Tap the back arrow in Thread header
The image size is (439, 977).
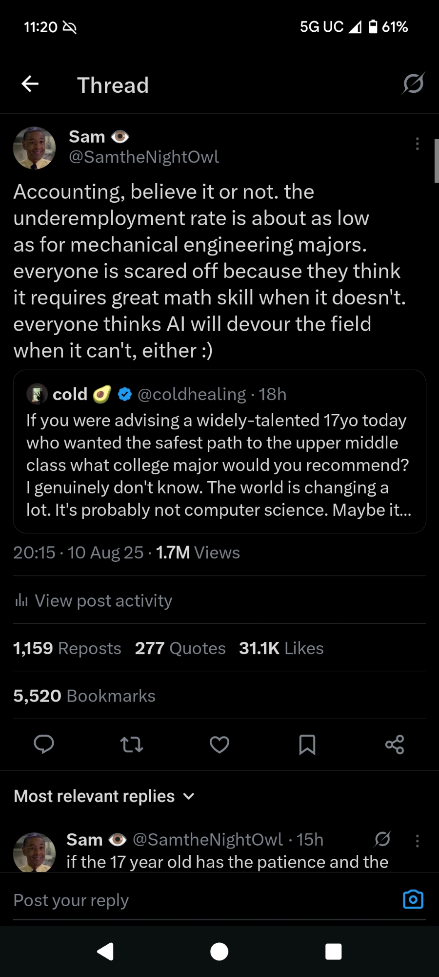pos(30,84)
